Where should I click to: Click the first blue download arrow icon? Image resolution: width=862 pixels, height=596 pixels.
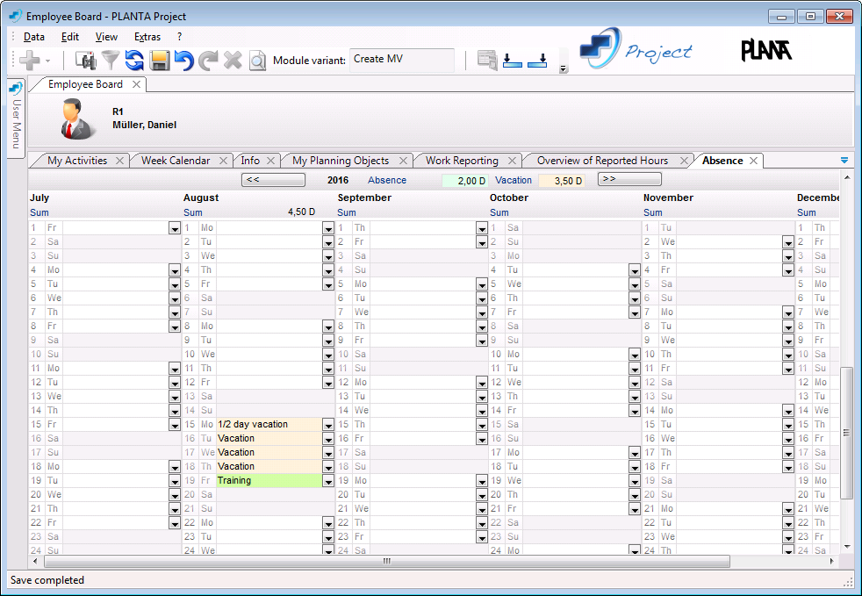pyautogui.click(x=513, y=61)
